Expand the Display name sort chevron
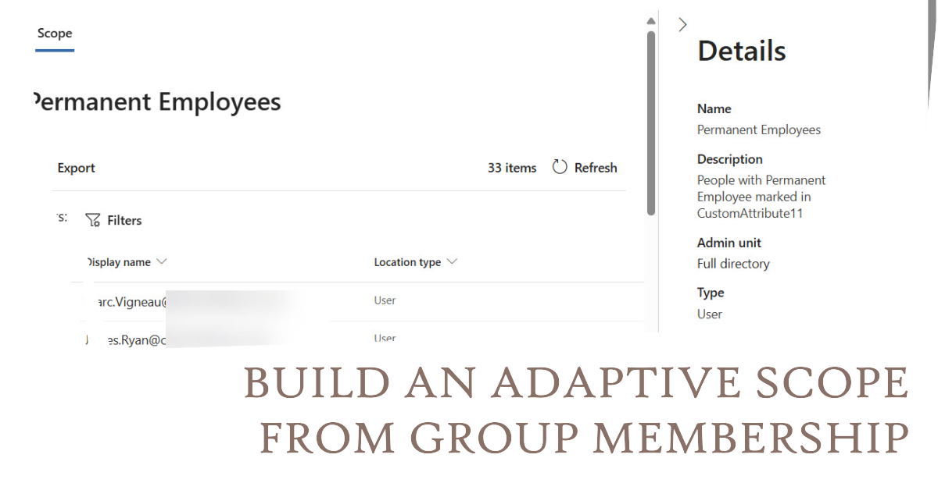The height and width of the screenshot is (490, 938). [162, 262]
